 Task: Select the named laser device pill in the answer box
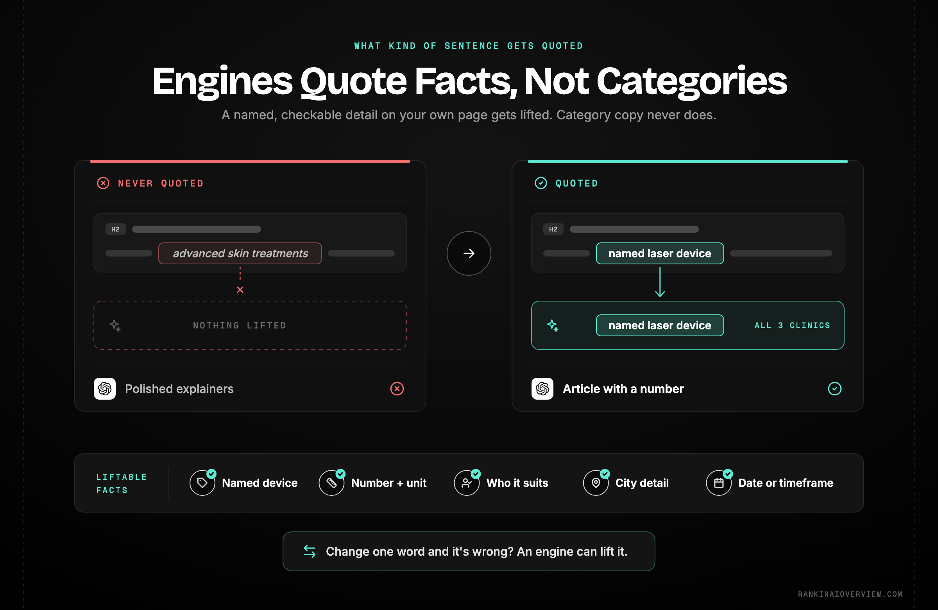[660, 325]
